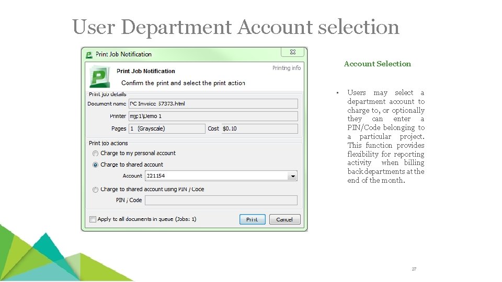Click the large green P logo
The width and height of the screenshot is (502, 282).
[99, 77]
